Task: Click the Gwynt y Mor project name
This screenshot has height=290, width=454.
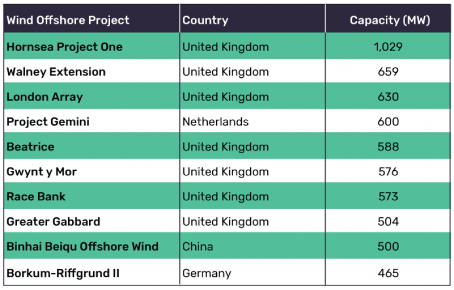Action: 41,172
